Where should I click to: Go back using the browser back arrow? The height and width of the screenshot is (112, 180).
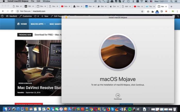pos(3,11)
